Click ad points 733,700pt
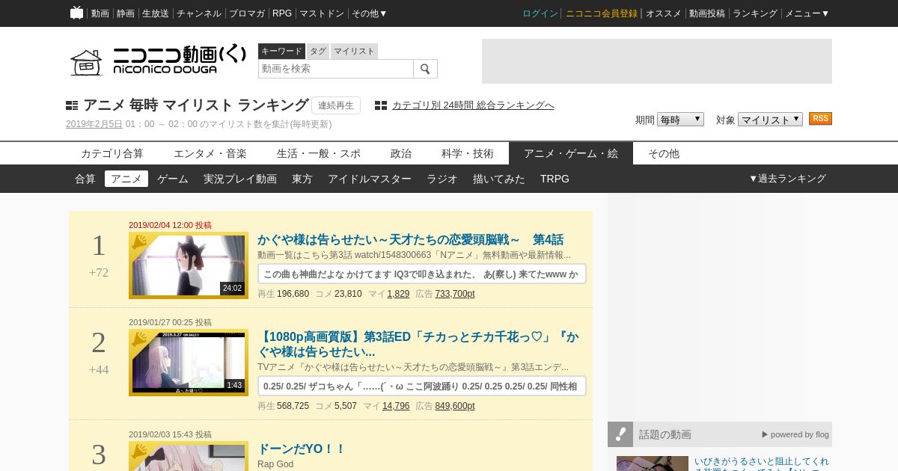This screenshot has width=898, height=471. tap(455, 294)
